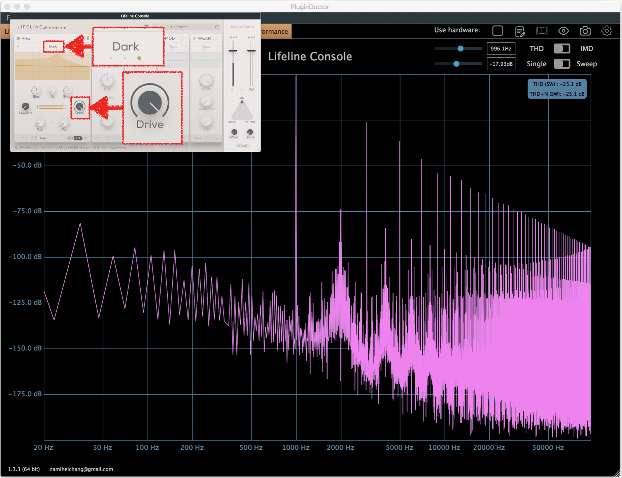Viewport: 622px width, 478px height.
Task: Select the Dark mode label in PRE
Action: pos(53,46)
